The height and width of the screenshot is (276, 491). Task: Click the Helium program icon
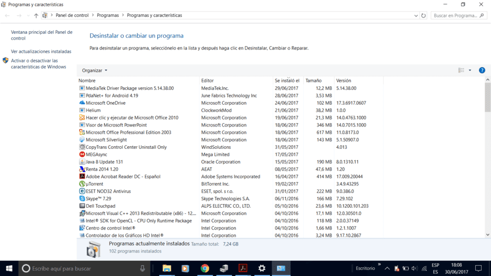tap(82, 110)
